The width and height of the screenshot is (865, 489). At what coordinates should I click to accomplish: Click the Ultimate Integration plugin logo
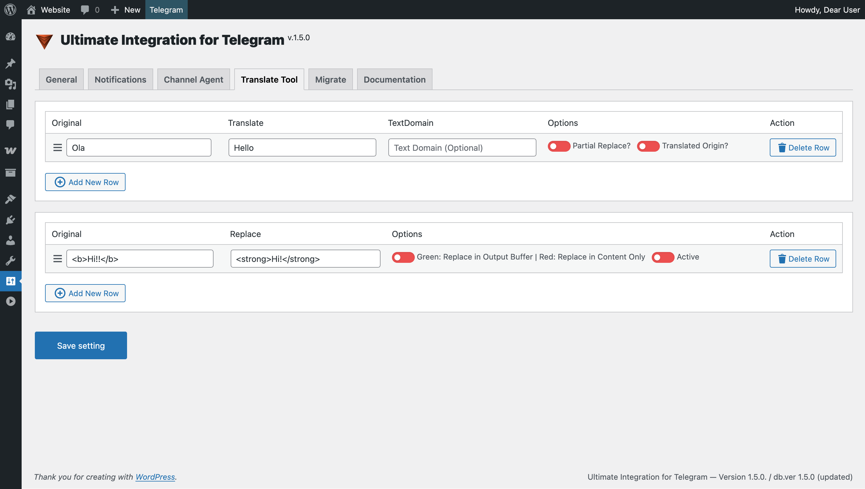pos(44,41)
